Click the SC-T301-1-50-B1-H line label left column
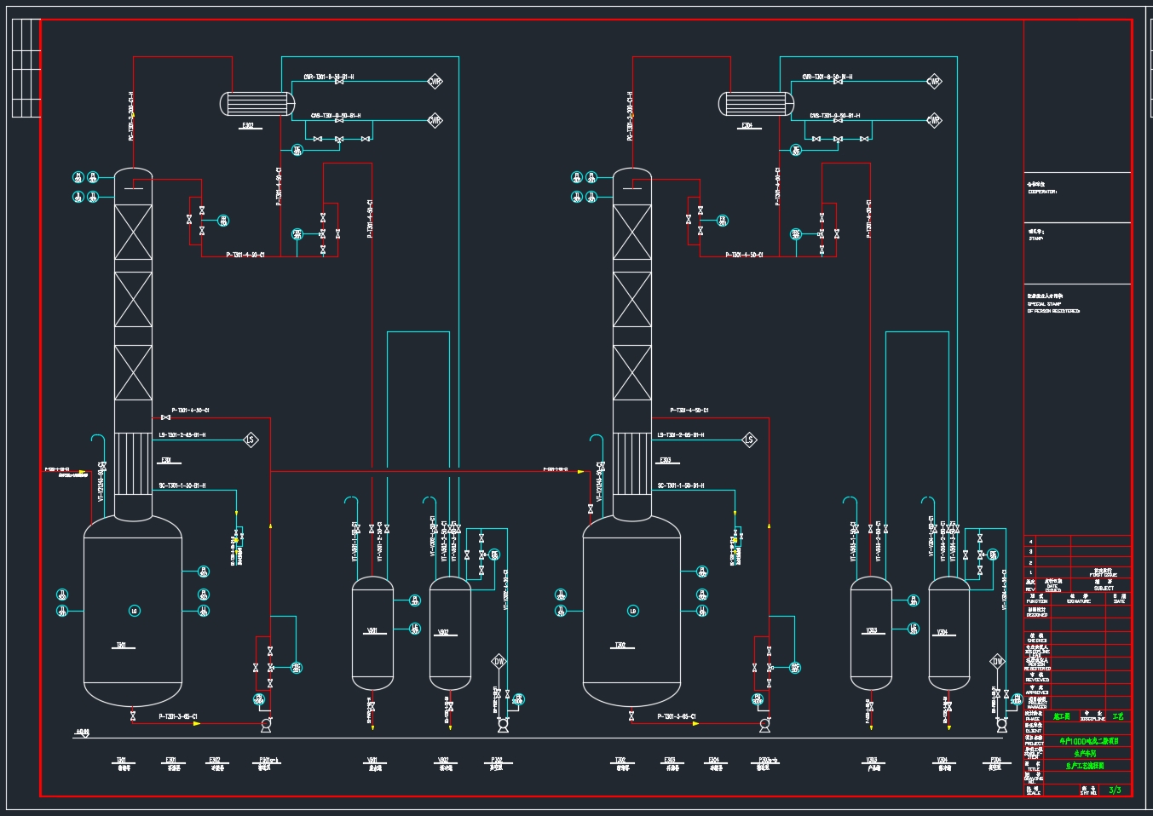 tap(182, 486)
